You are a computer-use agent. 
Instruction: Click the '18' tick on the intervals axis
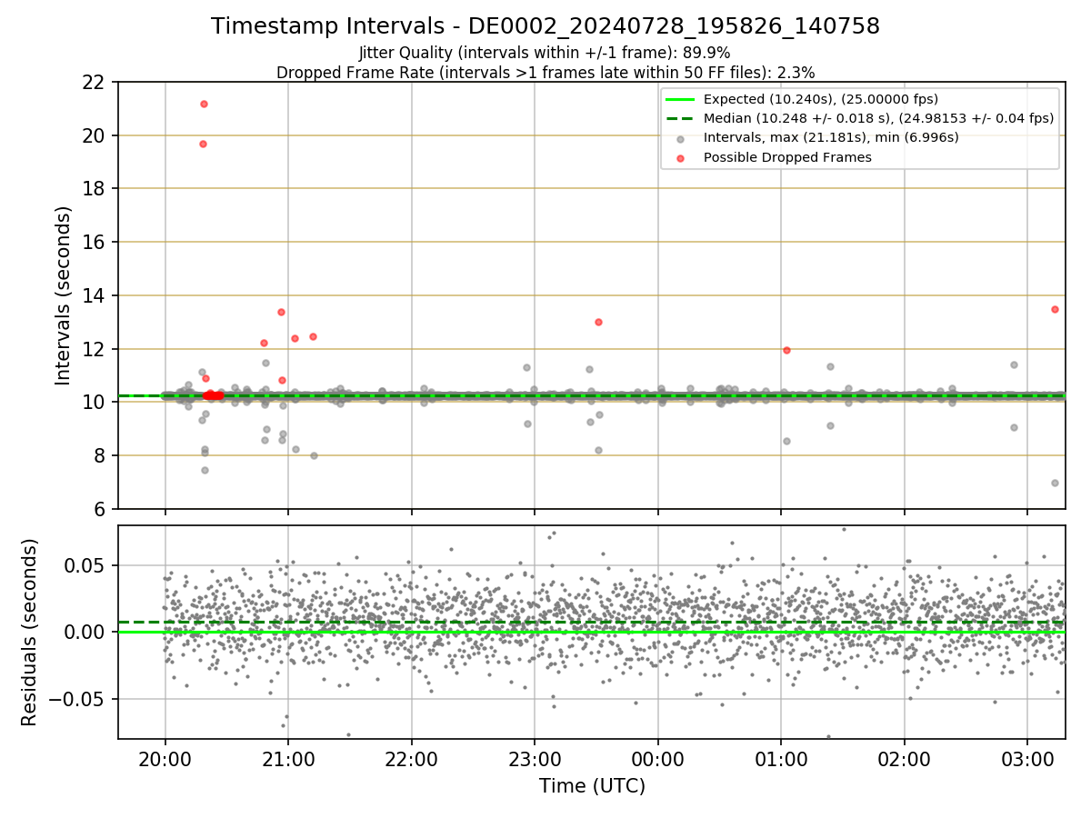point(95,189)
